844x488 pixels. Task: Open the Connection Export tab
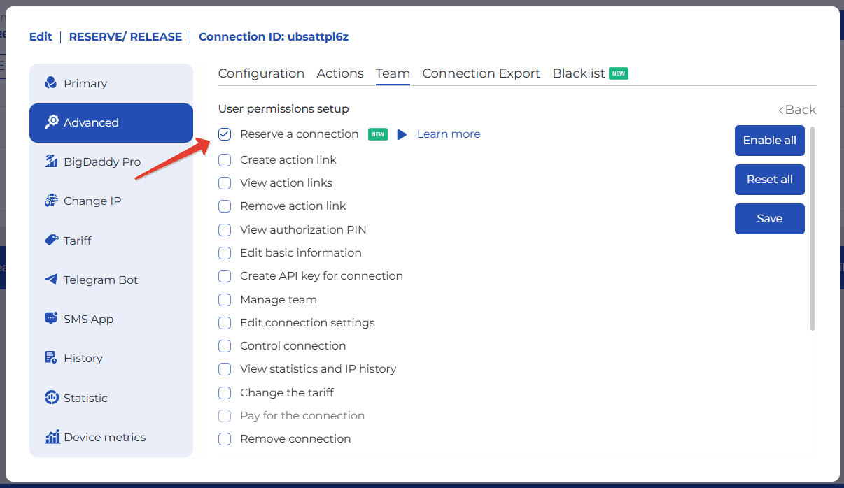[x=481, y=73]
